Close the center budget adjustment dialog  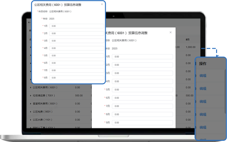pyautogui.click(x=171, y=32)
